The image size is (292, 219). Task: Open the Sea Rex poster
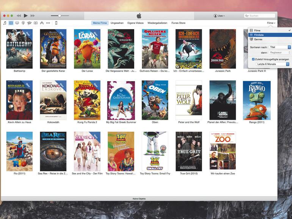[53, 152]
